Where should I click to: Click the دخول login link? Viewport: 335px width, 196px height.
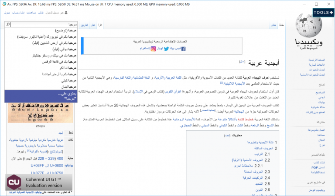7,13
